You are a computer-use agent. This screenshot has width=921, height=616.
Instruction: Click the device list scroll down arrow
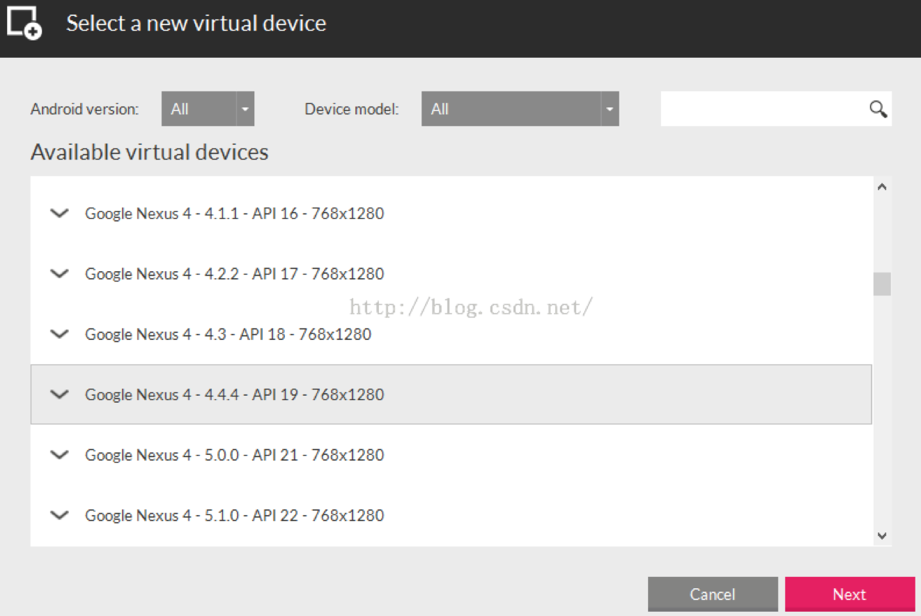click(x=882, y=536)
